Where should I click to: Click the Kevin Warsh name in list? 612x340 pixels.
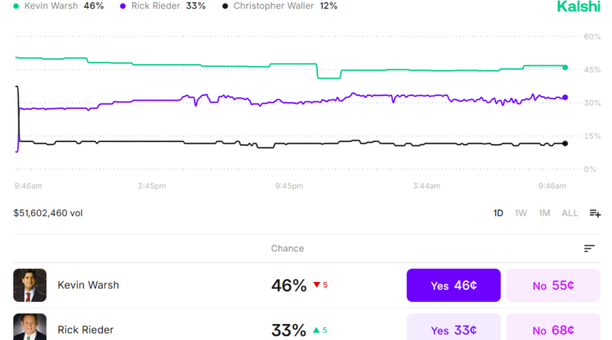88,286
